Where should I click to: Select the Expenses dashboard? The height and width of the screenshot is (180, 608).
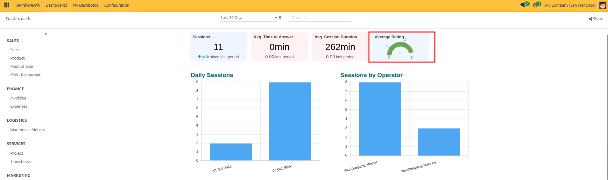coord(19,106)
